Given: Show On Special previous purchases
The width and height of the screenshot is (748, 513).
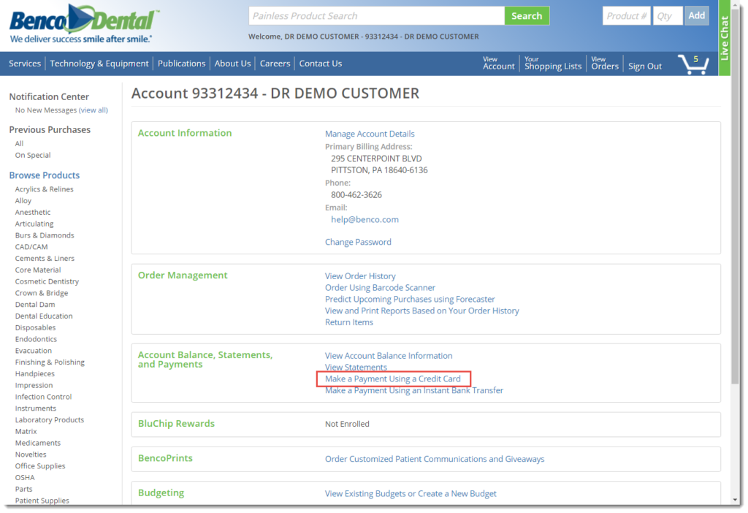Looking at the screenshot, I should [x=32, y=155].
